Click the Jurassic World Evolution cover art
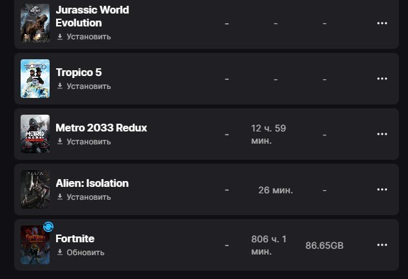This screenshot has width=408, height=279. [x=35, y=23]
